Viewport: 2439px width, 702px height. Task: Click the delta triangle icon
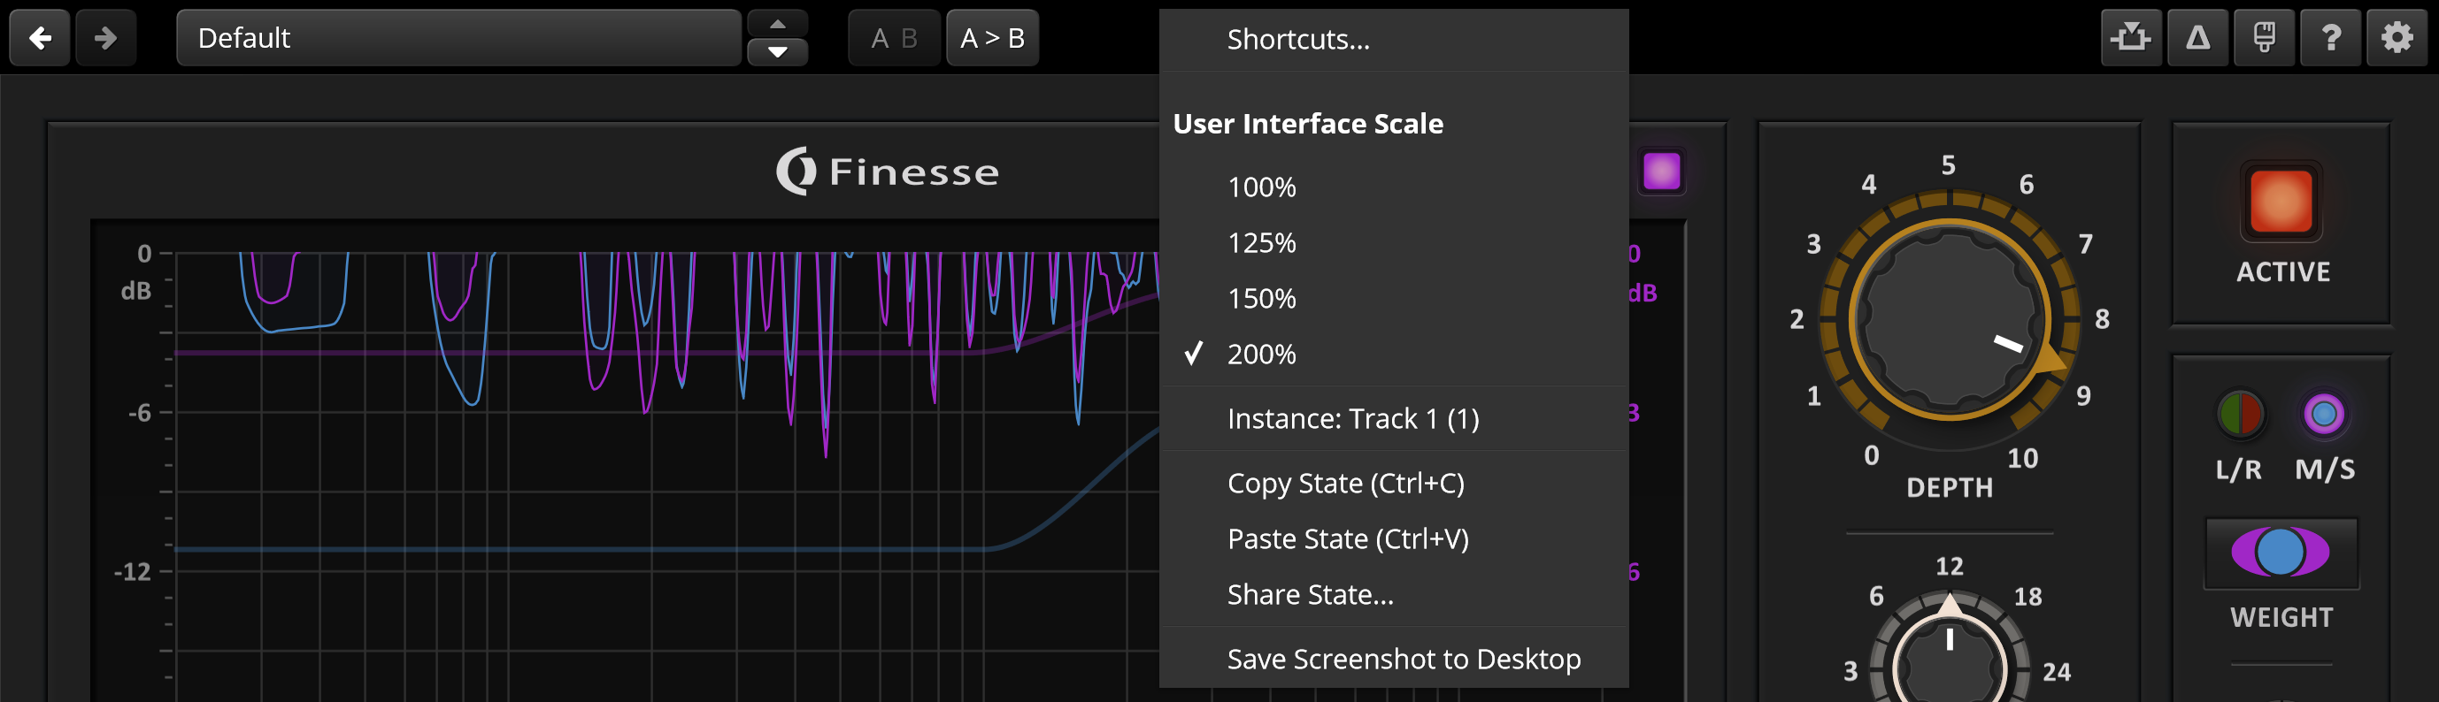[x=2197, y=38]
